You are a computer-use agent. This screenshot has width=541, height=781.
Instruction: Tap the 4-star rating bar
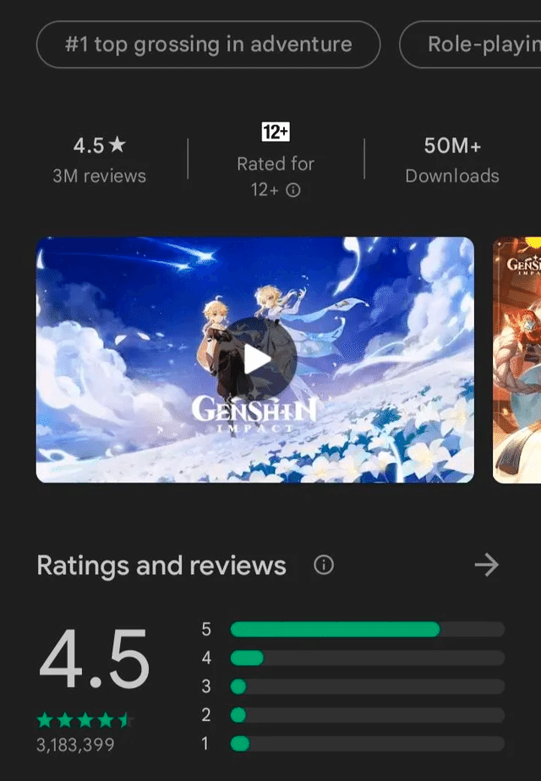point(368,658)
